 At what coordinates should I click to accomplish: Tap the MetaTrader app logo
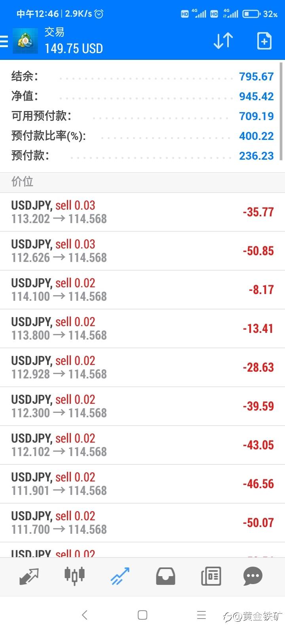(25, 41)
